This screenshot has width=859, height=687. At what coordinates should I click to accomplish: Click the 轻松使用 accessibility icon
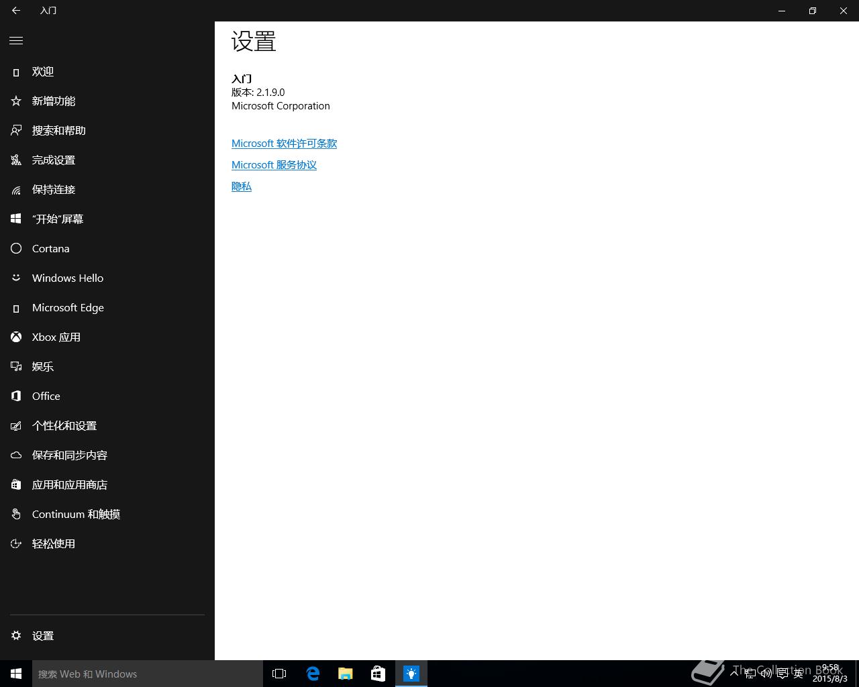click(16, 544)
